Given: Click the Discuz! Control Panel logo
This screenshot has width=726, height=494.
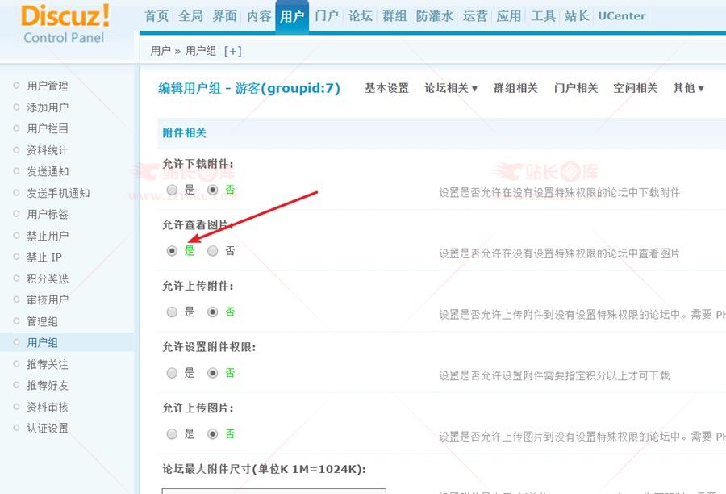Looking at the screenshot, I should point(66,24).
